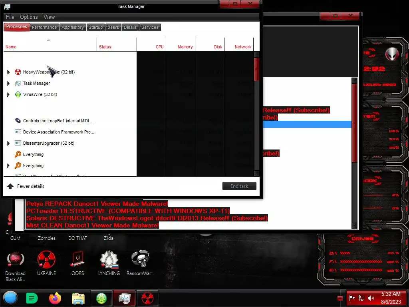Open File Explorer from the taskbar
Screen dimensions: 409x307
tap(78, 298)
